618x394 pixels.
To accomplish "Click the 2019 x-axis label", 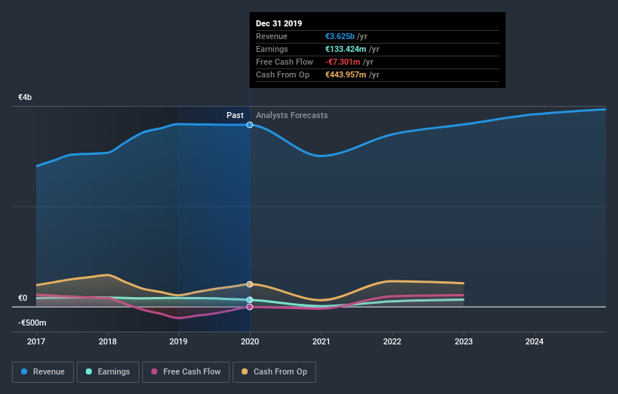I will point(178,341).
